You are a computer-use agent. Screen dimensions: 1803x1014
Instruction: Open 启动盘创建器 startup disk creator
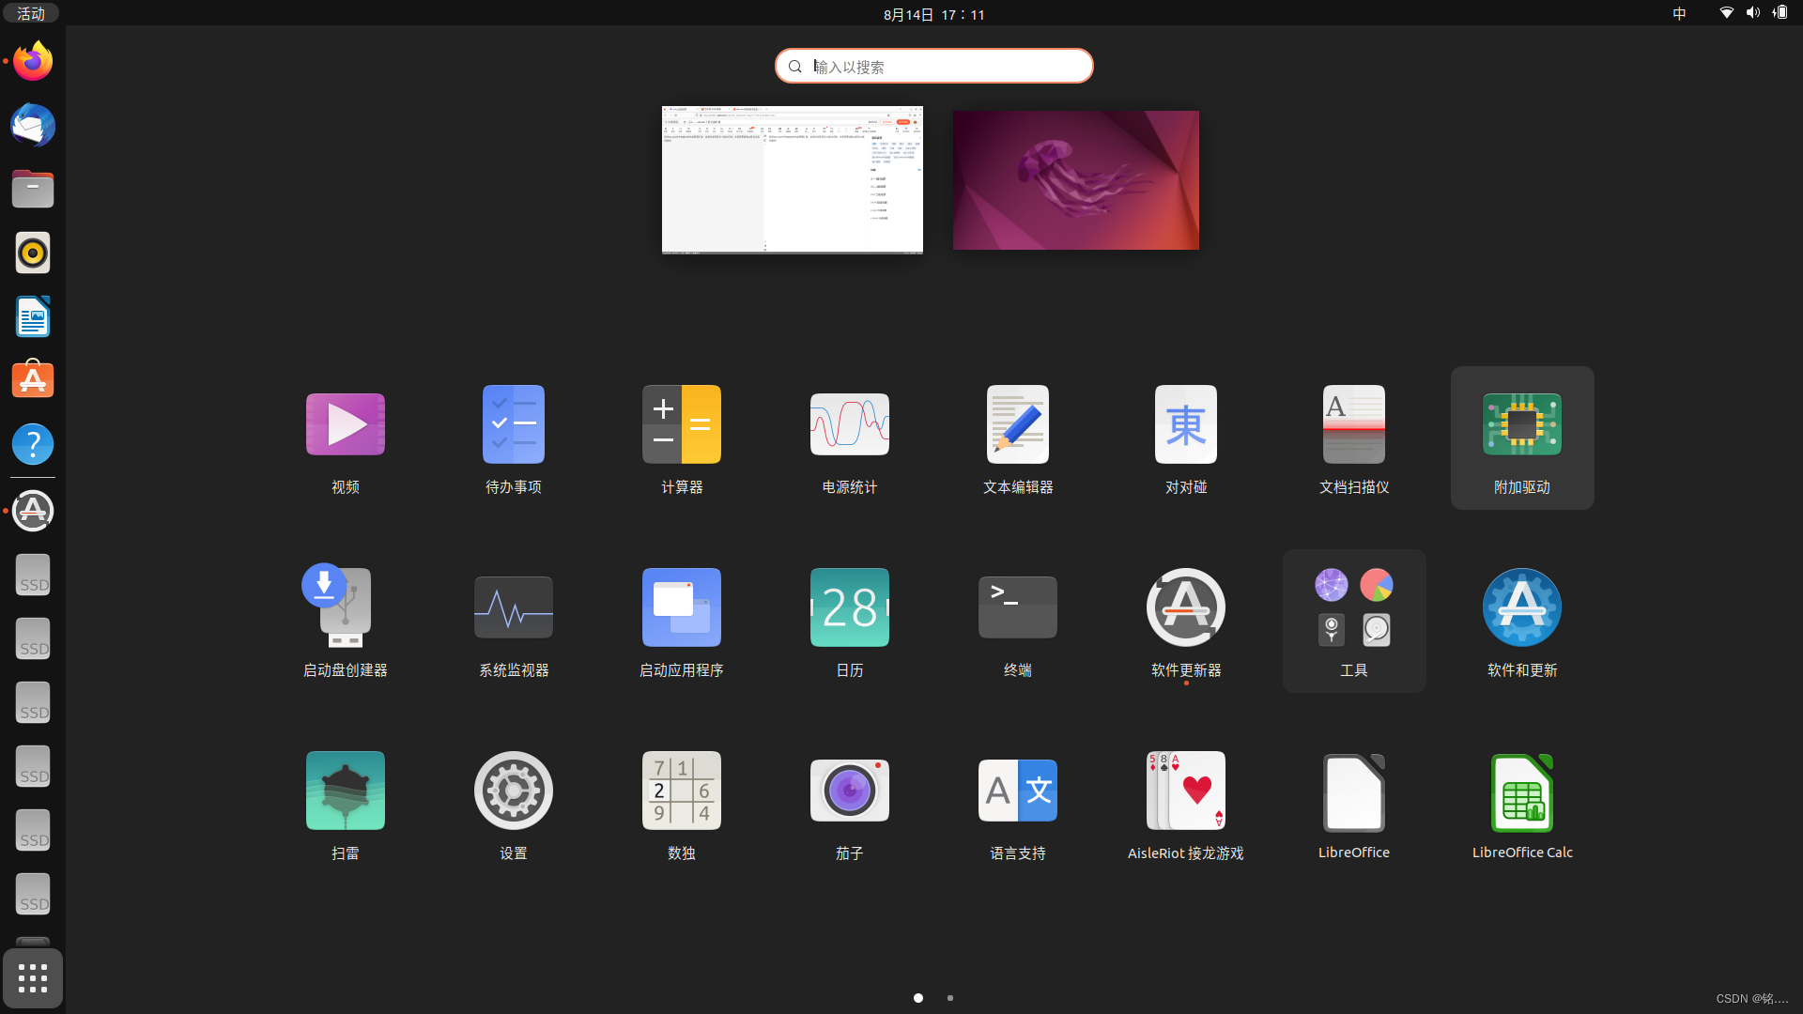(345, 607)
